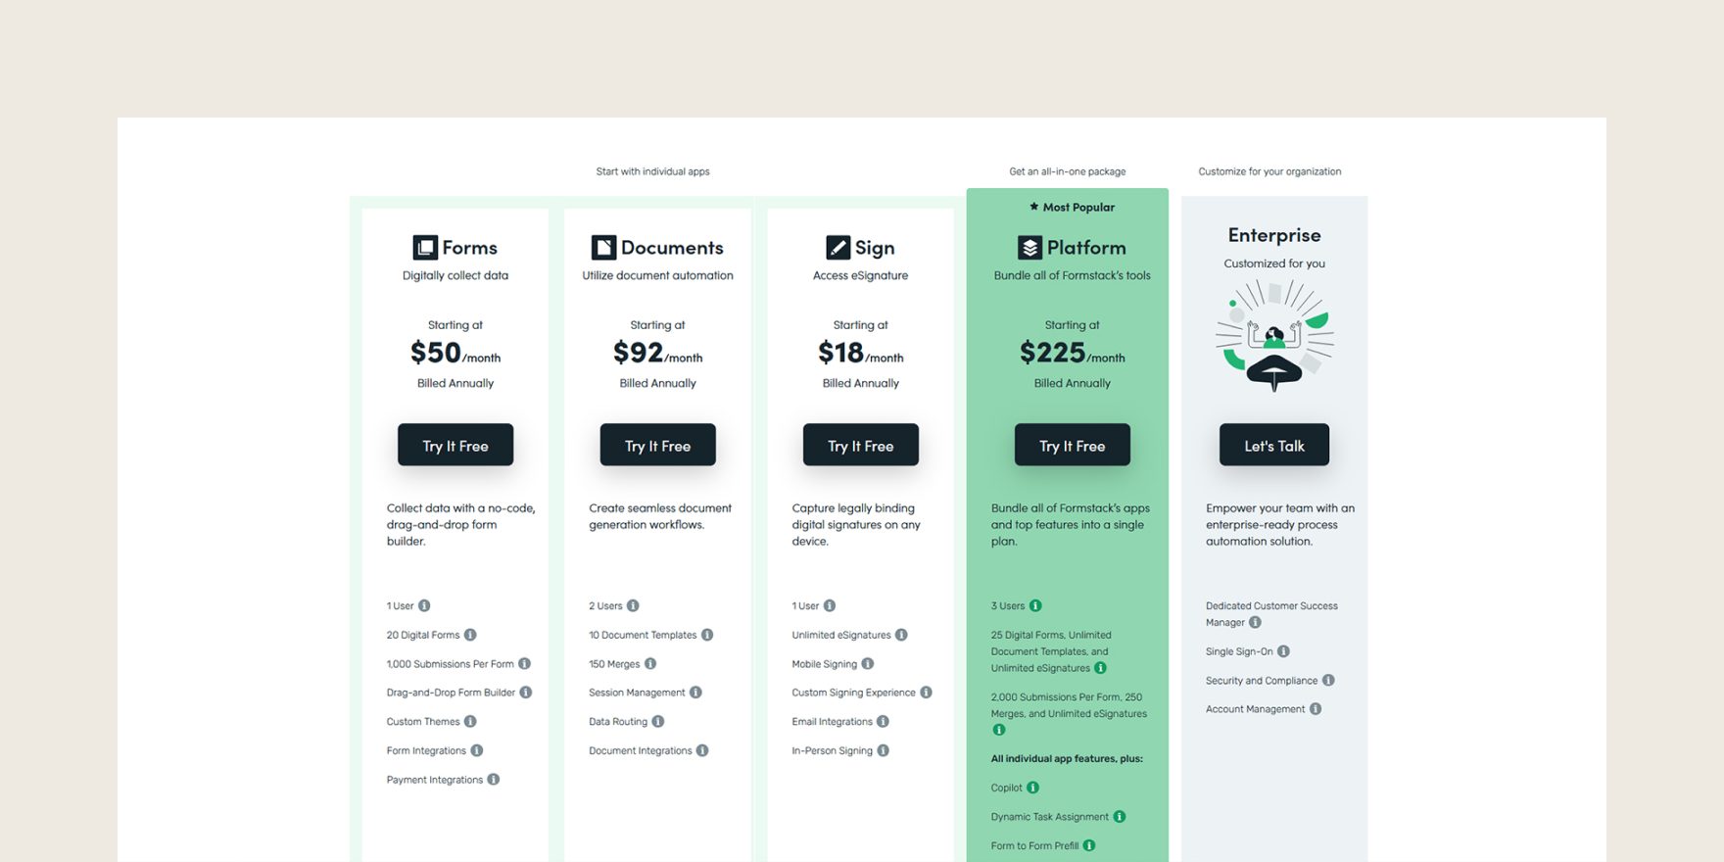Open info icon next to 20 Digital Forms
Screen dimensions: 1724x862
click(470, 635)
